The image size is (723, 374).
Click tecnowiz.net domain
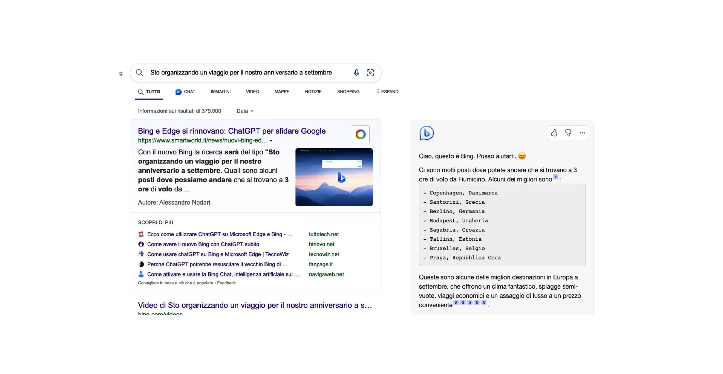(x=324, y=254)
